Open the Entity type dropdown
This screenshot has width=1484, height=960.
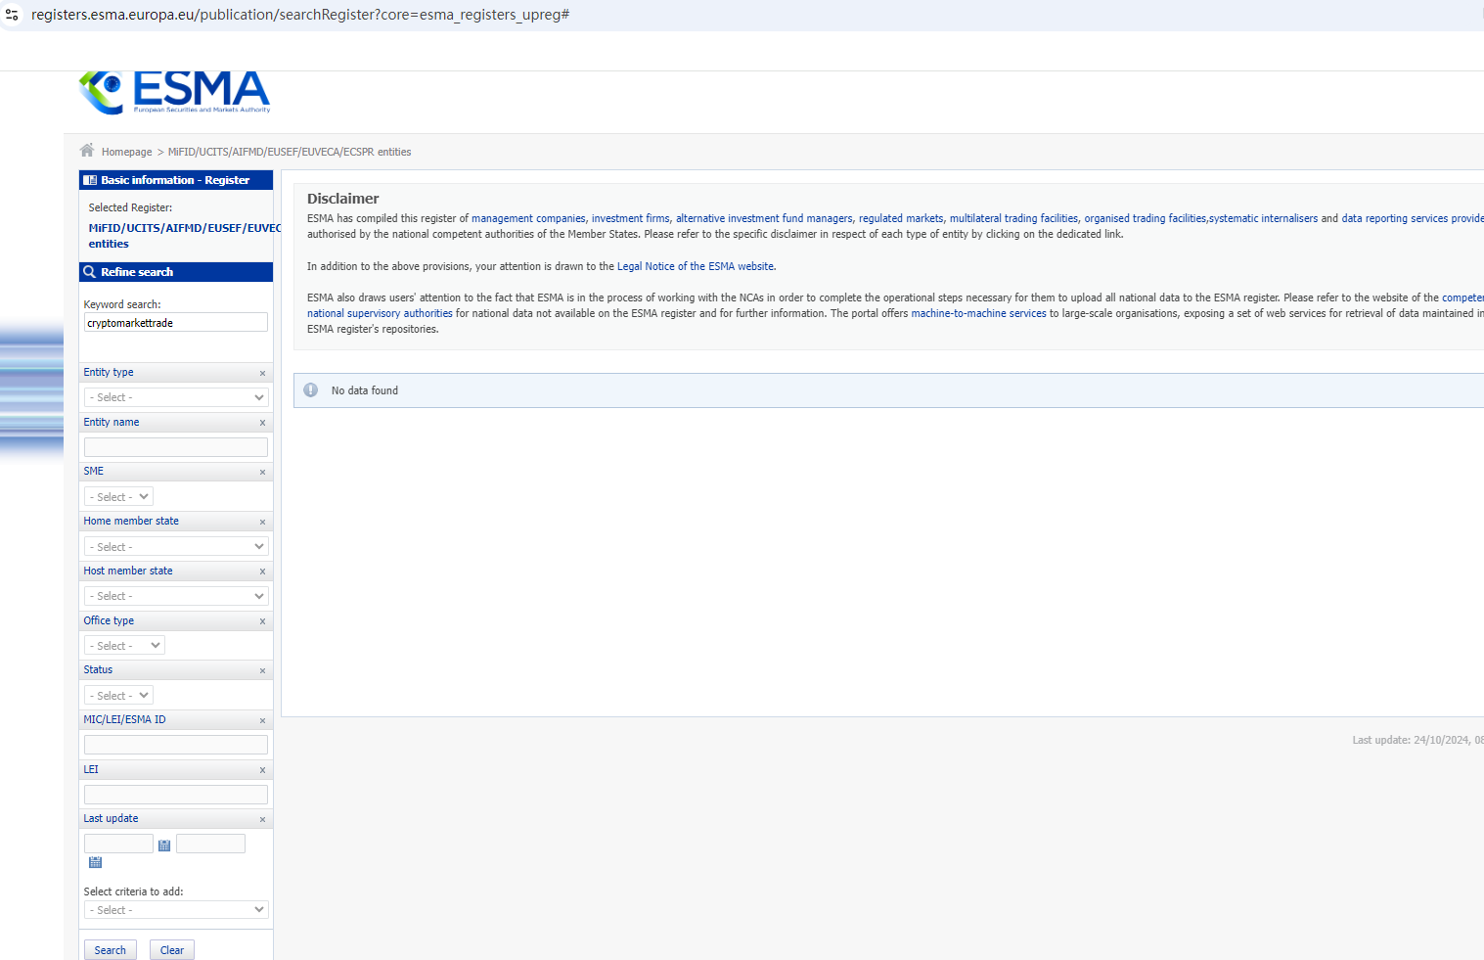176,397
